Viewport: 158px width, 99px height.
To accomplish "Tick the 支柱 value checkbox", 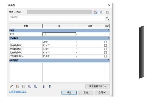I will 44,34.
